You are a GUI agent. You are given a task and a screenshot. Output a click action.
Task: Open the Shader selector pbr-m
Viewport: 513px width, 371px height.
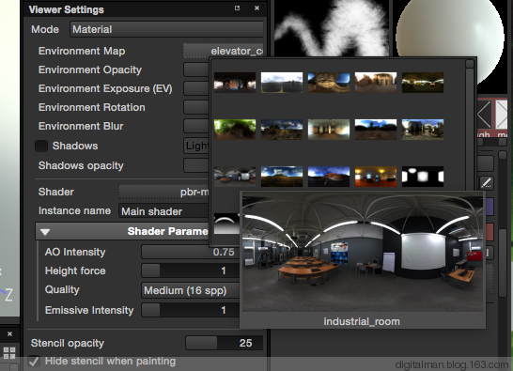[x=163, y=192]
